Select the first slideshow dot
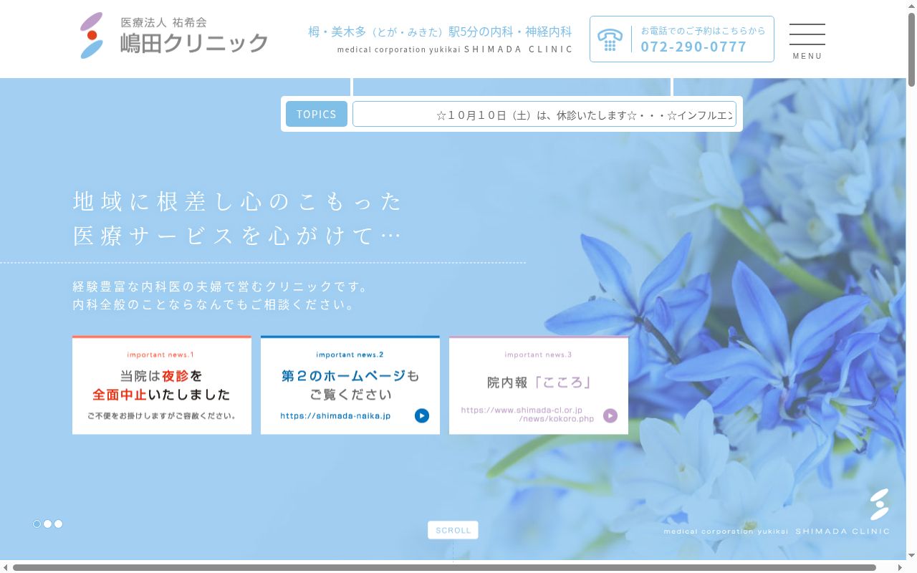 point(37,524)
